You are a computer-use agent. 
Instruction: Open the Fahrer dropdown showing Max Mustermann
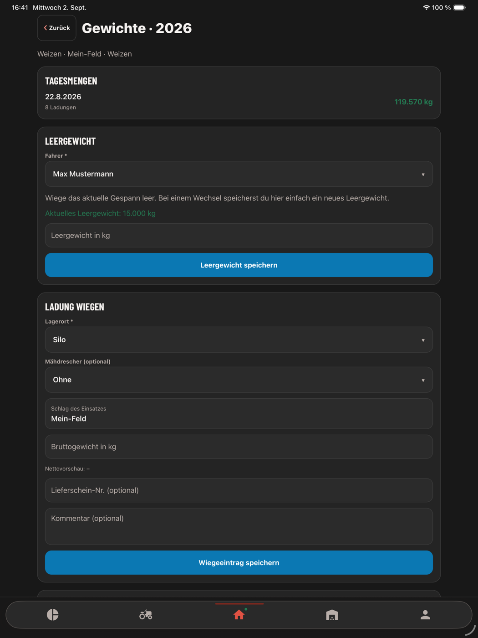coord(239,174)
